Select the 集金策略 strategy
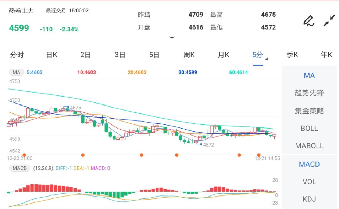Image resolution: width=339 pixels, height=209 pixels. [x=309, y=110]
